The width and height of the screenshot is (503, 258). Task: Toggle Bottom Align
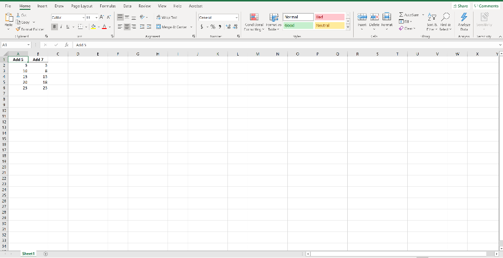click(134, 17)
